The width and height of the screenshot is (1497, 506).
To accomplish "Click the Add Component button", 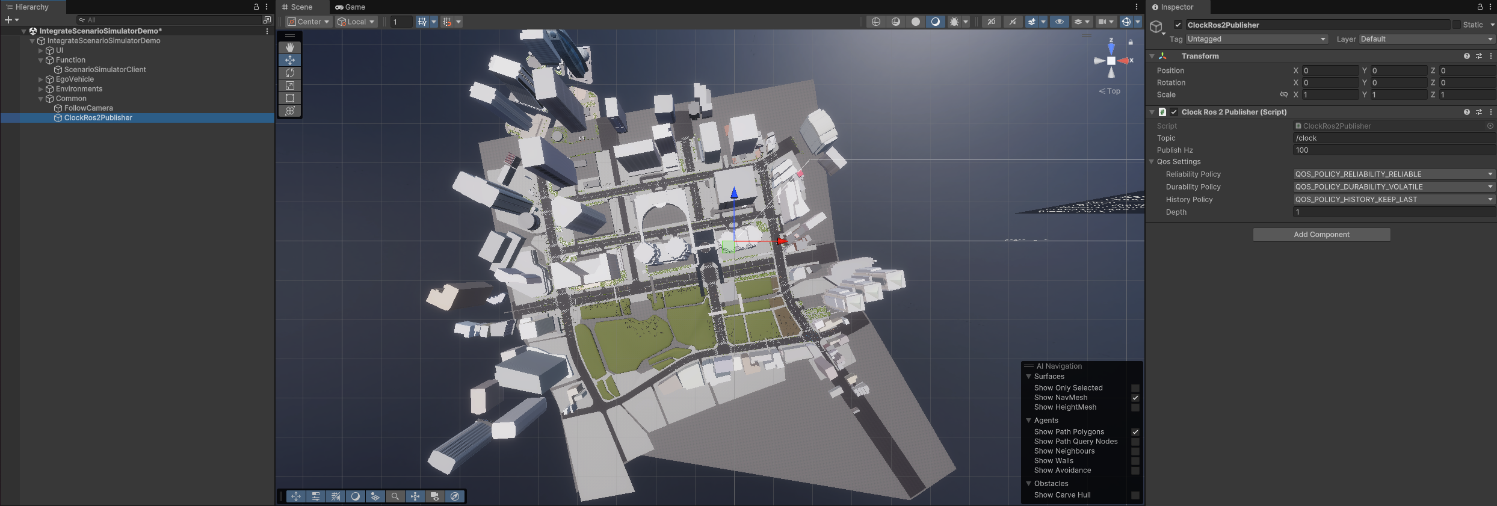I will (1321, 235).
